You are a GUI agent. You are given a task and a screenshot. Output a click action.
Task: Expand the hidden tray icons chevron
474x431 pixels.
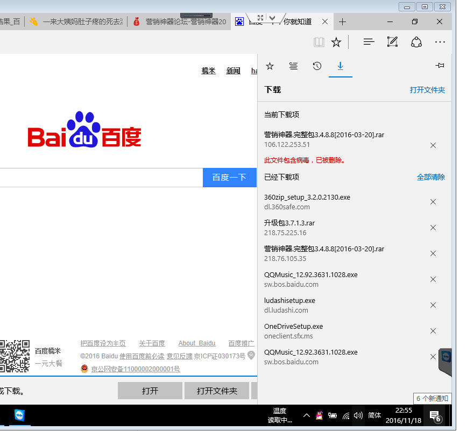pos(306,415)
